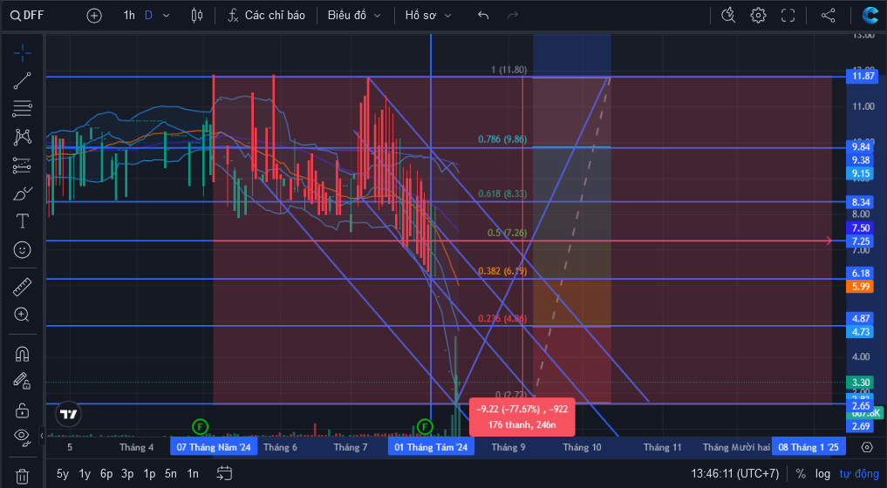Click the 11.87 price label
Screen dimensions: 887x488
pyautogui.click(x=862, y=76)
